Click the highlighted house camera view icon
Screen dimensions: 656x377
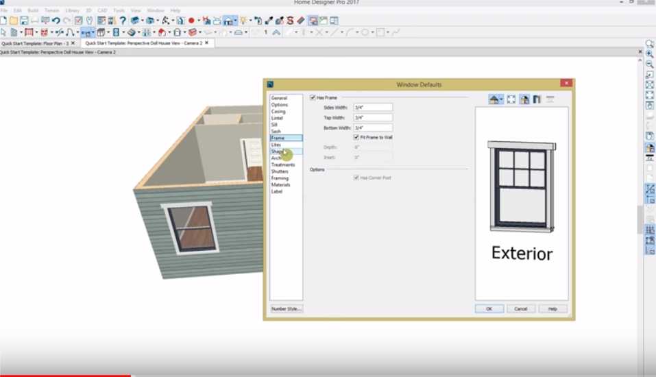tap(228, 21)
